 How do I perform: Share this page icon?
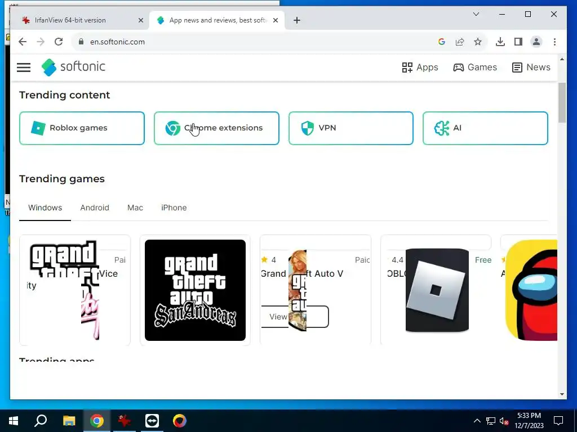coord(460,42)
